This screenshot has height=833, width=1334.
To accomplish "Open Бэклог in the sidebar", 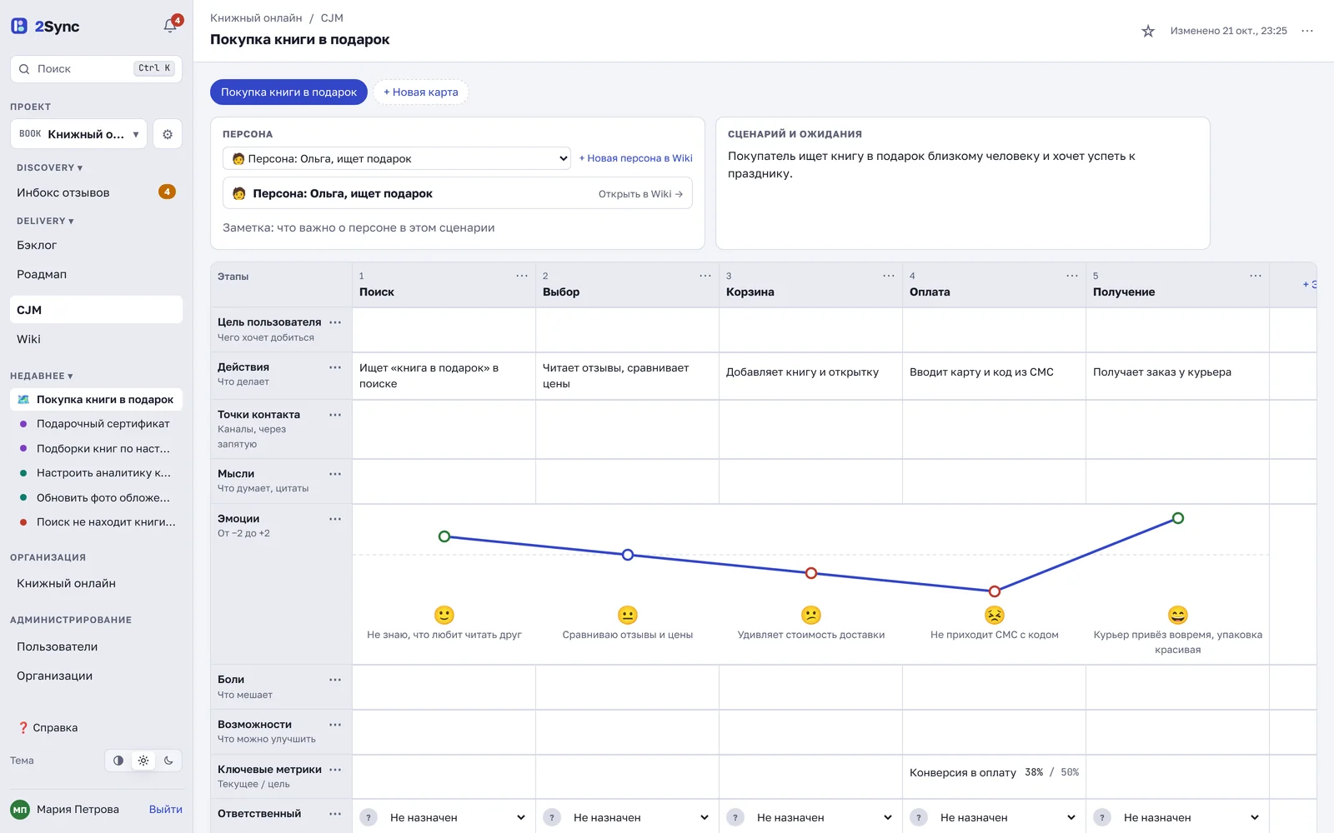I will (96, 245).
